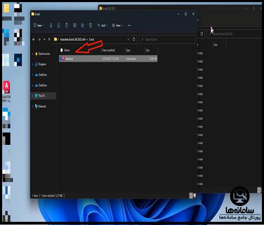Toggle the select-all checkbox beside Name header
The image size is (264, 225).
pyautogui.click(x=62, y=50)
